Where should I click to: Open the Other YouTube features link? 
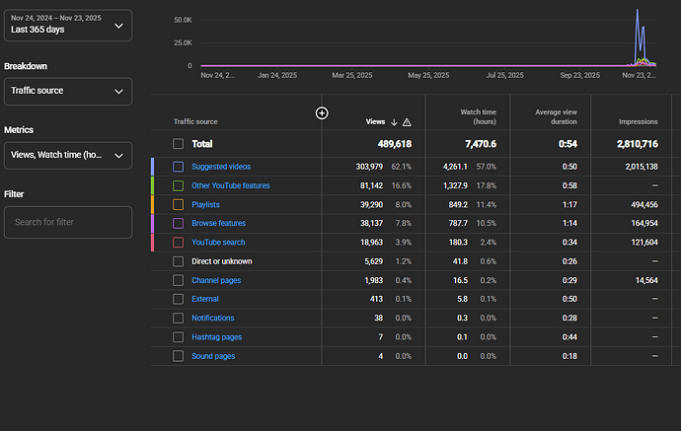click(230, 185)
